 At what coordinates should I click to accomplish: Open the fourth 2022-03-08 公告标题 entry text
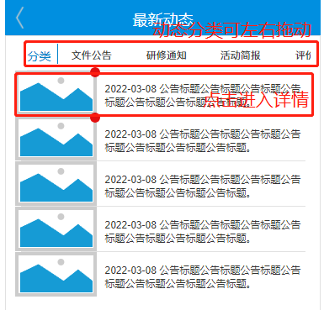click(203, 231)
